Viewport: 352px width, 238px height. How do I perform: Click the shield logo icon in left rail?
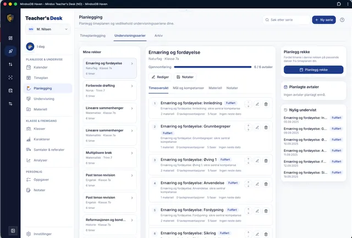10,18
